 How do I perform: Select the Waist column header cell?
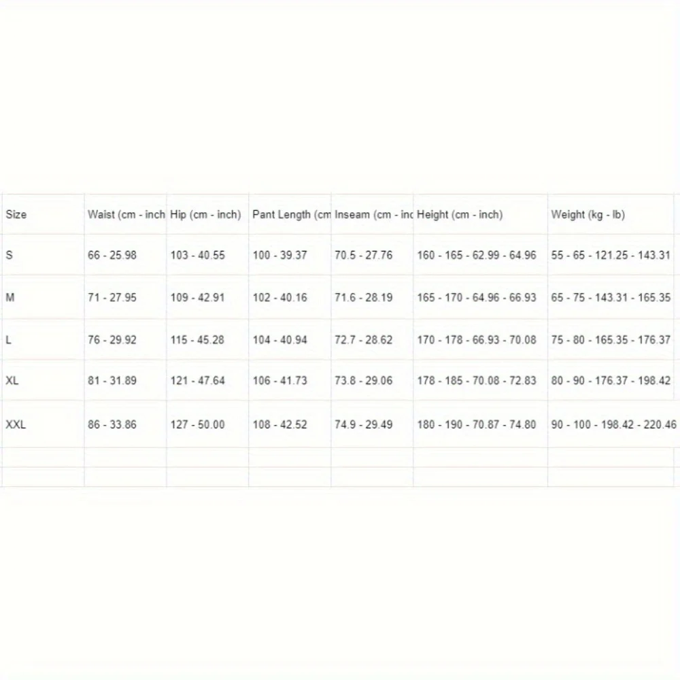[x=125, y=214]
